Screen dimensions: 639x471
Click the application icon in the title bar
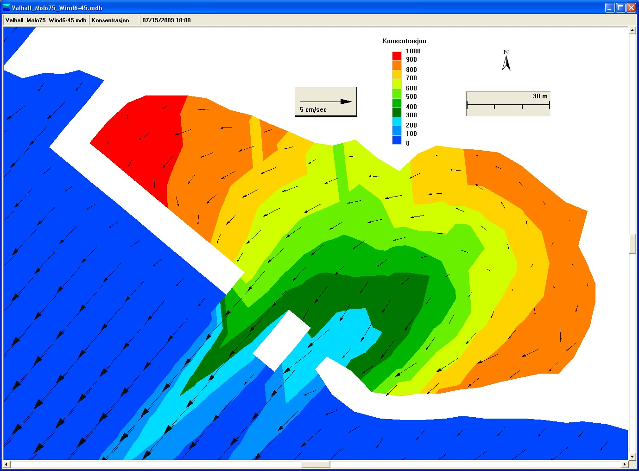tap(6, 7)
